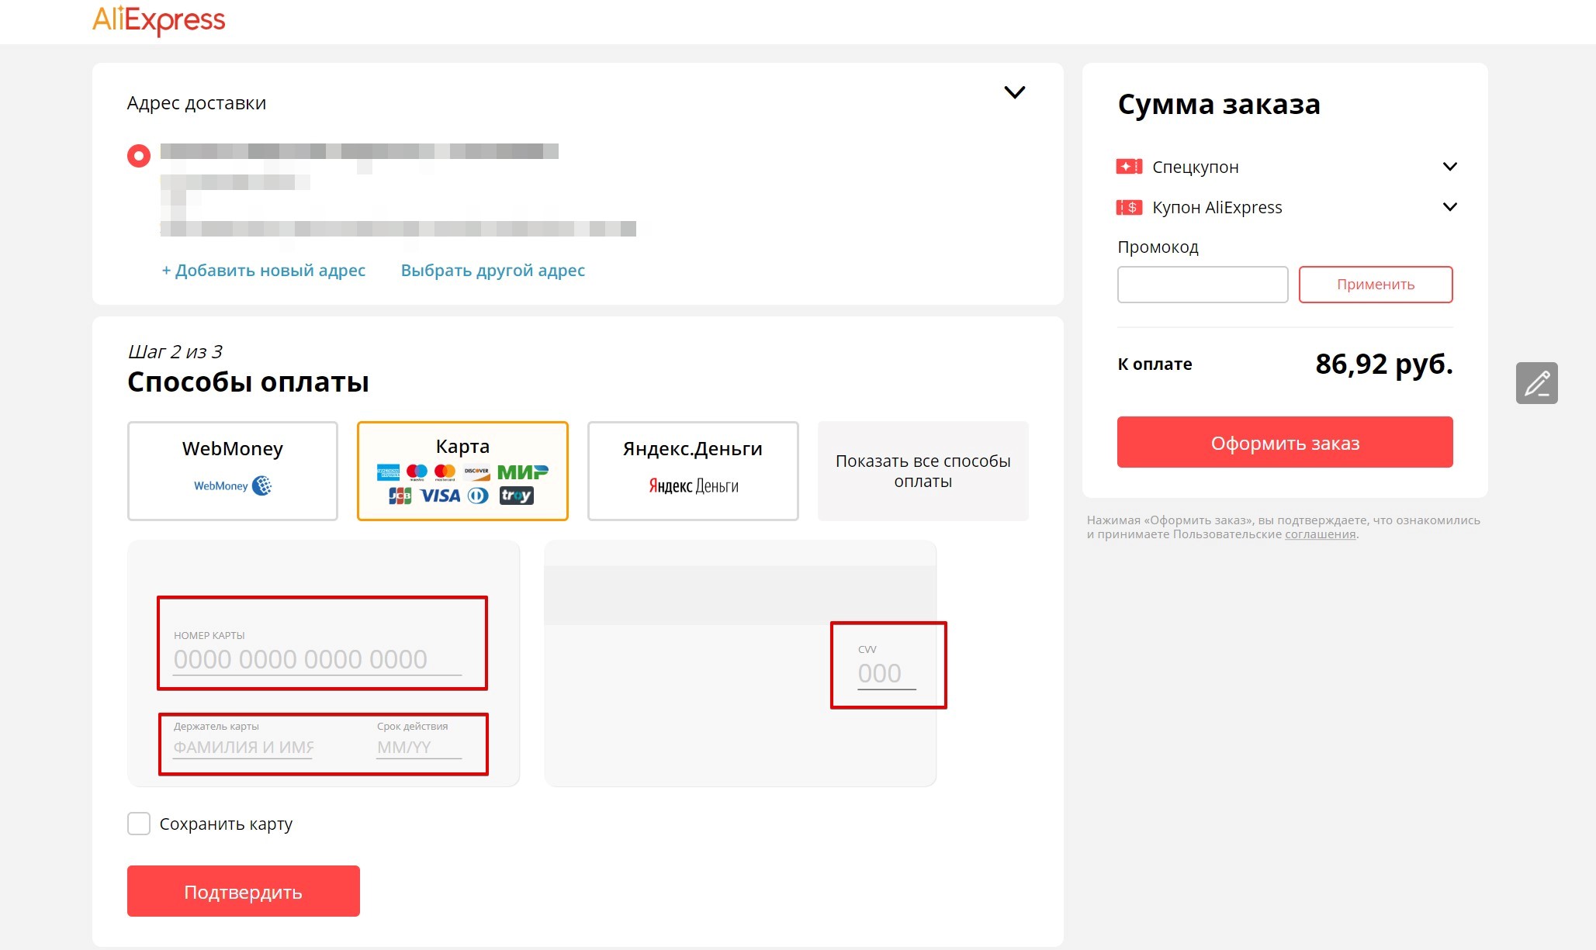Screen dimensions: 1596x950
Task: Click the Способы оплаты heading
Action: pos(248,382)
